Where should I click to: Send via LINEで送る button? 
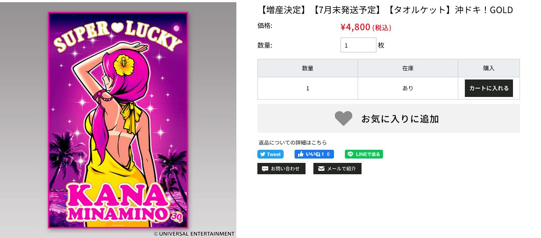[364, 154]
